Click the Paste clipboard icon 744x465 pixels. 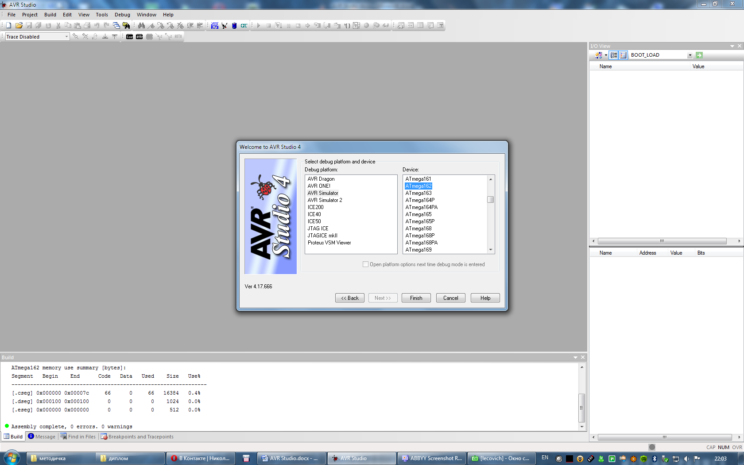(77, 26)
